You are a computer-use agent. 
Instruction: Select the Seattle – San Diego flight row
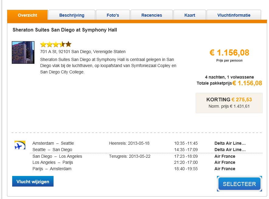(52, 150)
